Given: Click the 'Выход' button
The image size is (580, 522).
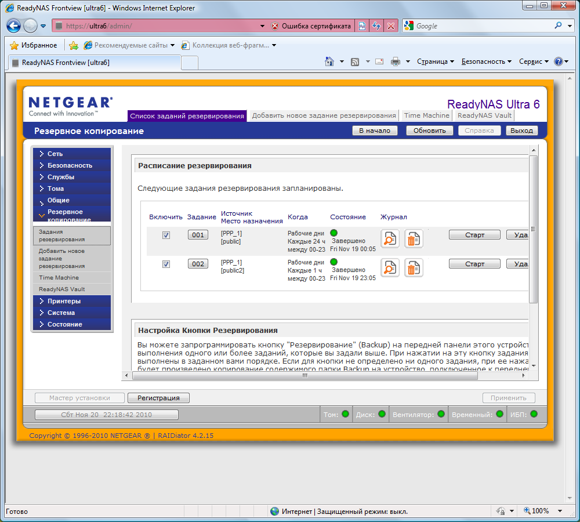Looking at the screenshot, I should 521,130.
